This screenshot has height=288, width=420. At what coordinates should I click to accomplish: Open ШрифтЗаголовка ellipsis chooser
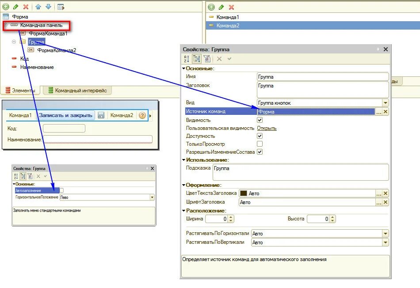point(378,202)
